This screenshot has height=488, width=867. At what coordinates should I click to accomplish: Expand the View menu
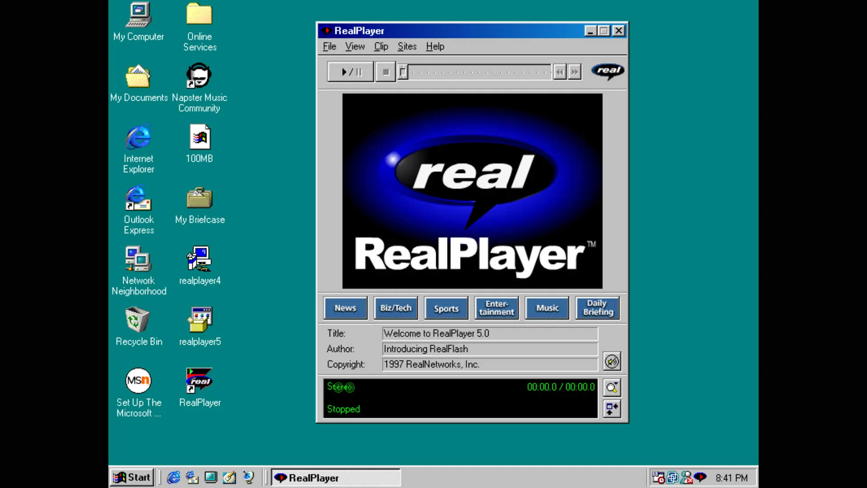(x=354, y=47)
